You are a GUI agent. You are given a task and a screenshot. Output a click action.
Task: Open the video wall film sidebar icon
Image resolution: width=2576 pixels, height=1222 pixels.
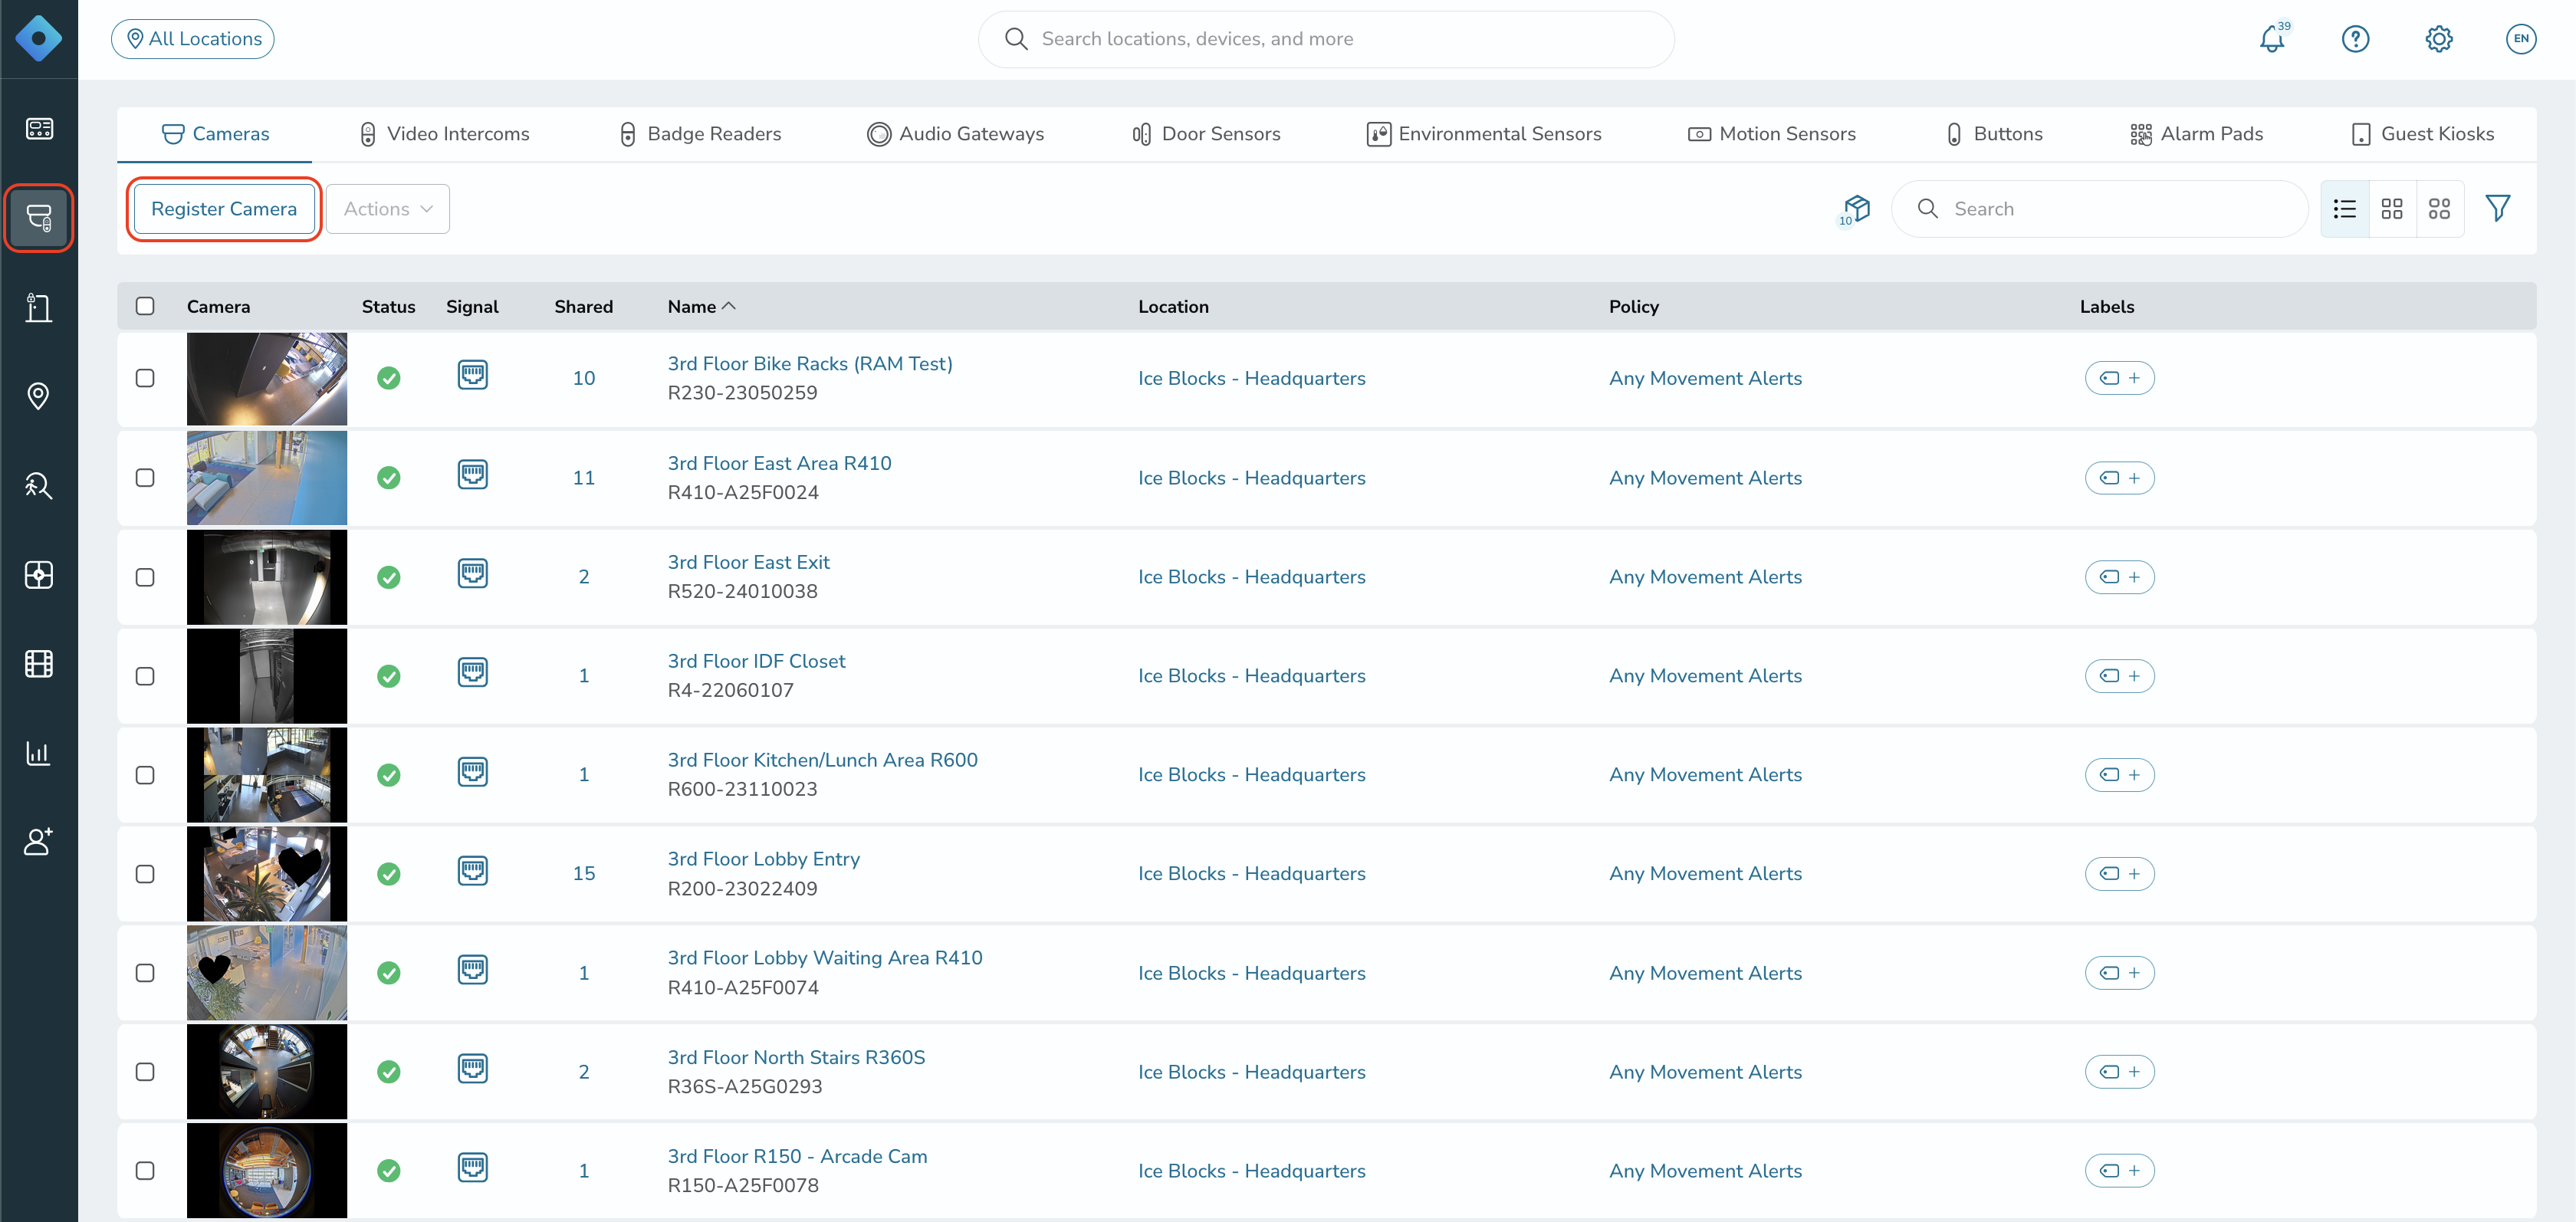38,663
